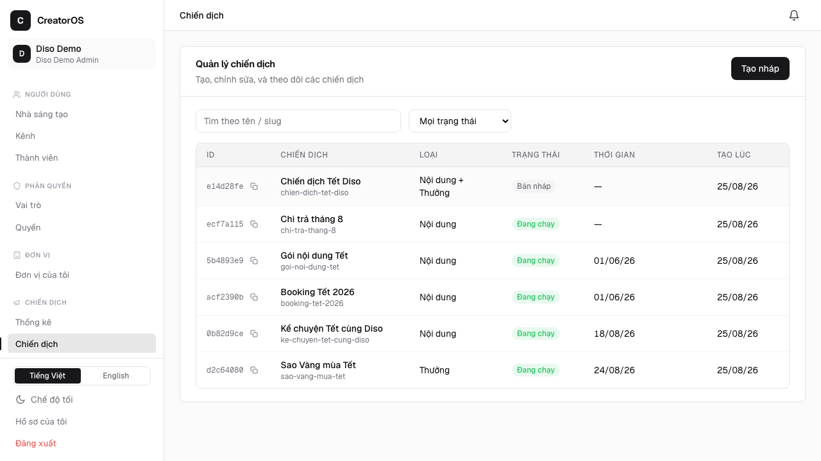821x461 pixels.
Task: Open the Chiến dịch Tết Diso campaign row
Action: click(493, 186)
